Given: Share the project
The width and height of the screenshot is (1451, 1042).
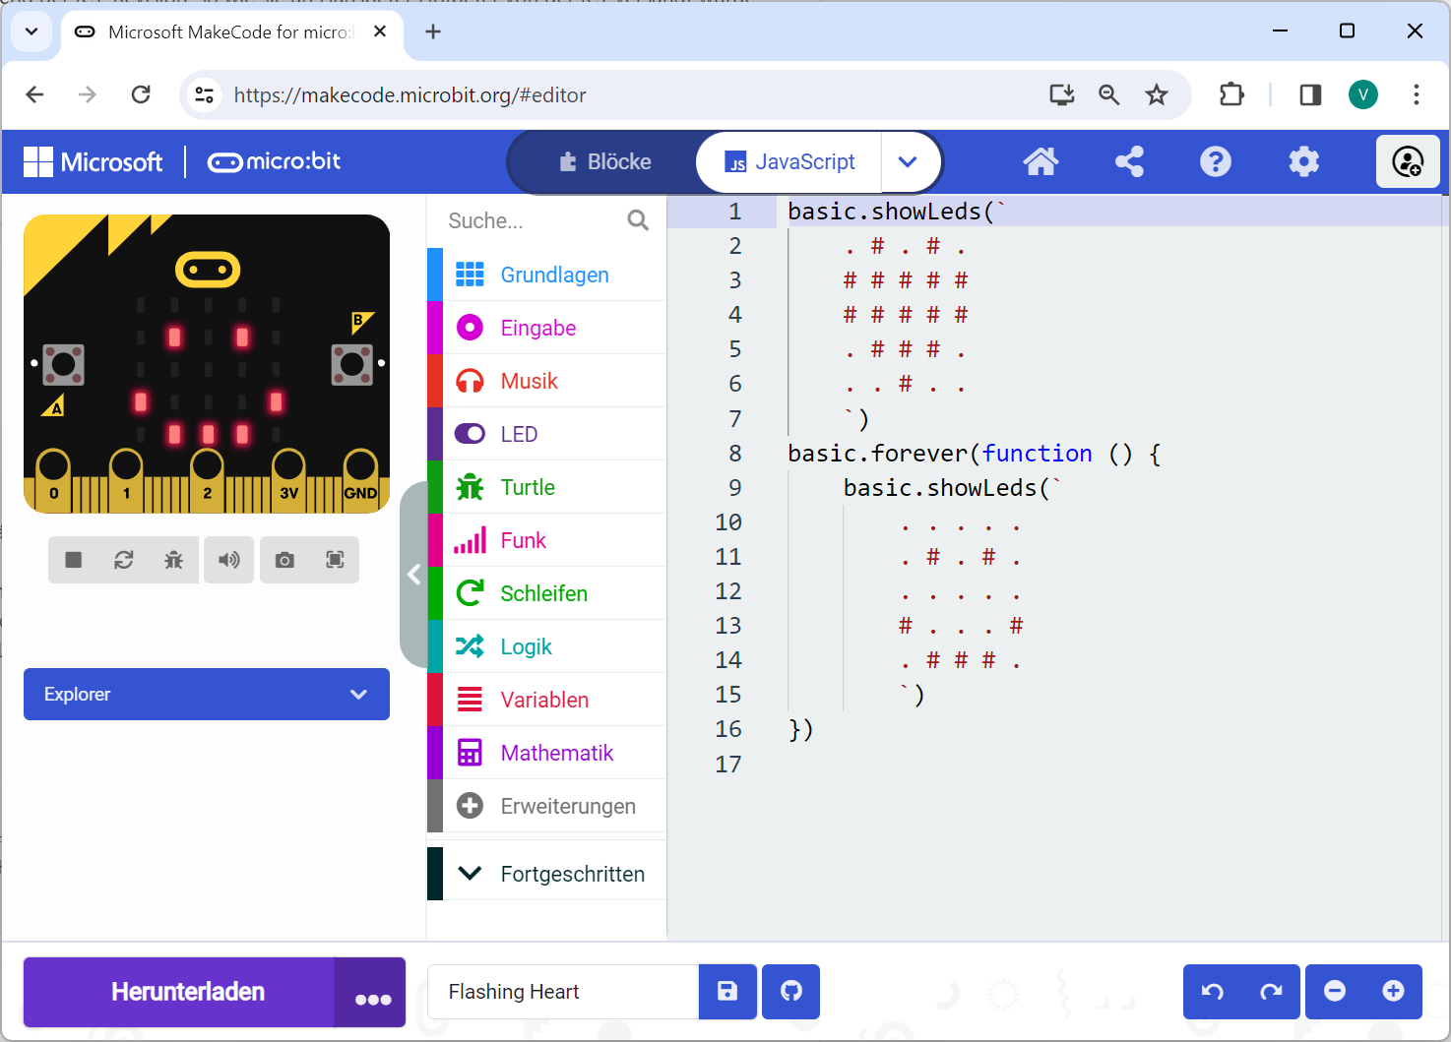Looking at the screenshot, I should (x=1129, y=161).
